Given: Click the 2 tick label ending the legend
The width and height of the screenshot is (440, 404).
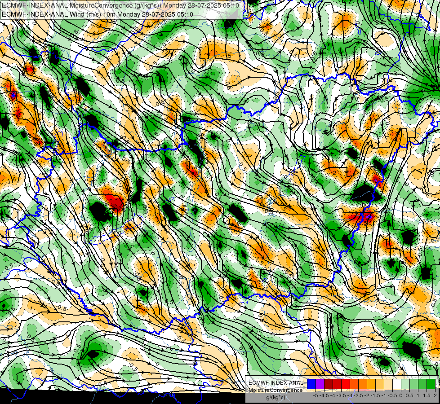Looking at the screenshot, I should (435, 395).
